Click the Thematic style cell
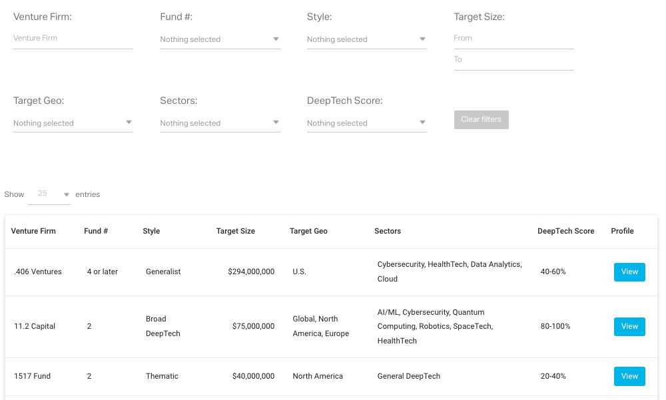This screenshot has height=400, width=666. 163,376
